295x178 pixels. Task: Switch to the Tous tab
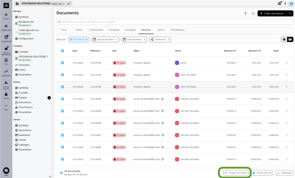64,30
